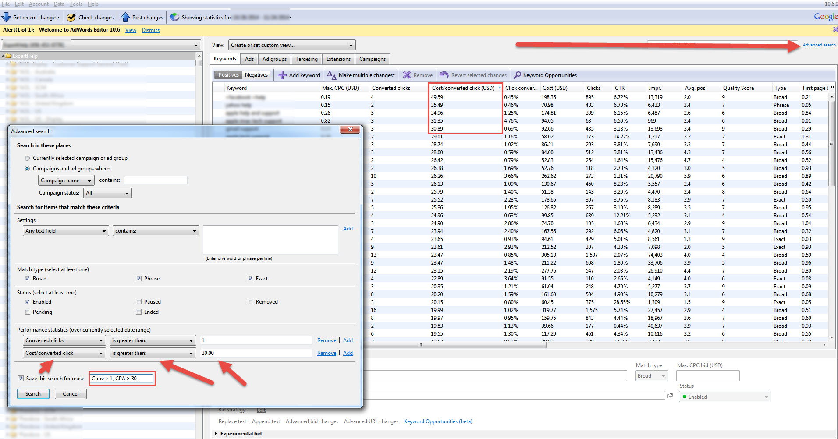
Task: Open the Tools menu
Action: 76,4
